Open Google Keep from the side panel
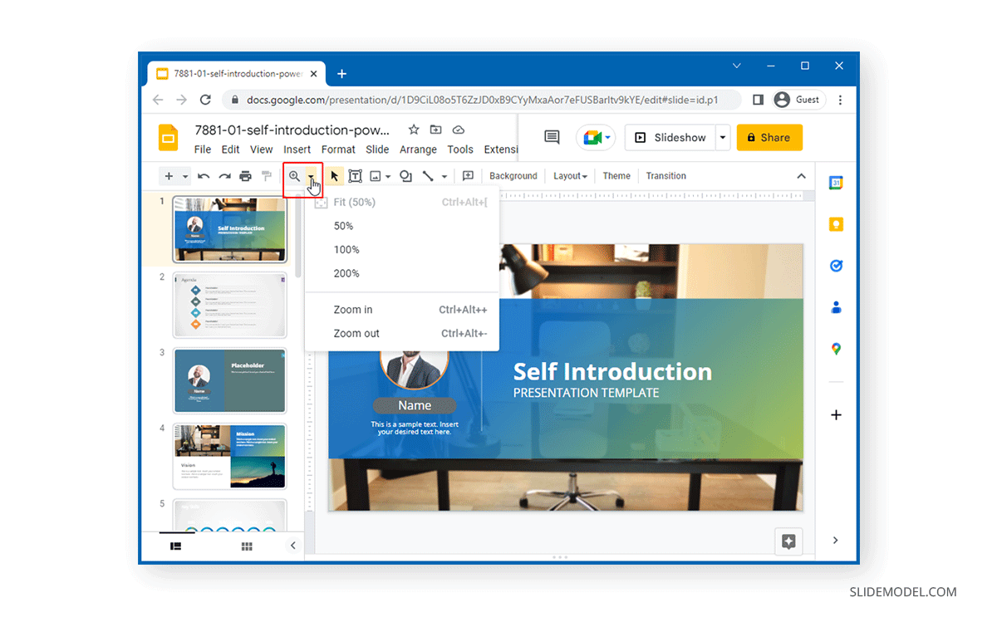The image size is (997, 617). pyautogui.click(x=836, y=223)
